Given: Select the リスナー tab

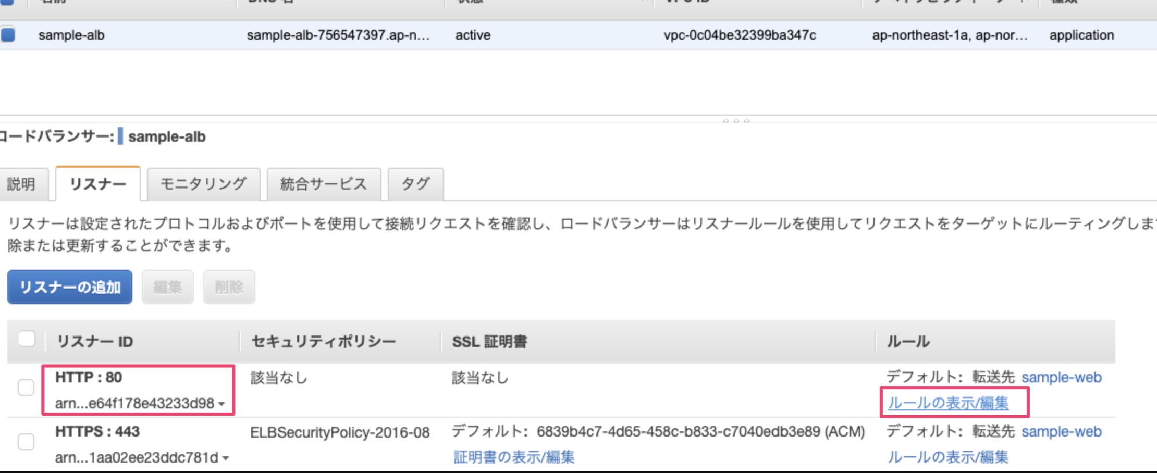Looking at the screenshot, I should point(98,184).
